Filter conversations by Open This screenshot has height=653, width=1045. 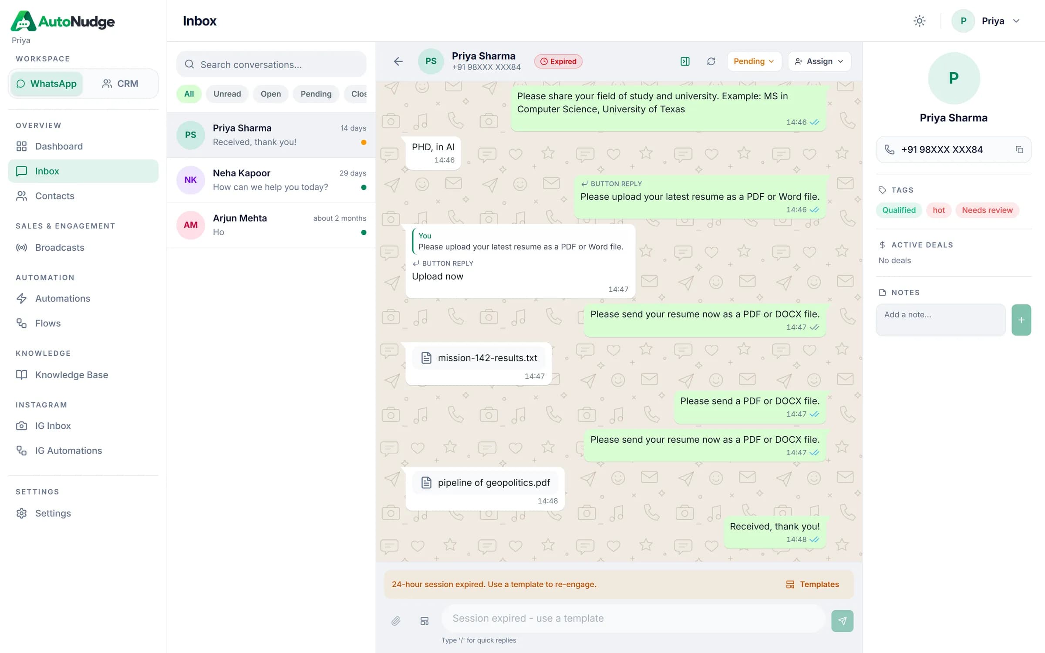(x=270, y=94)
